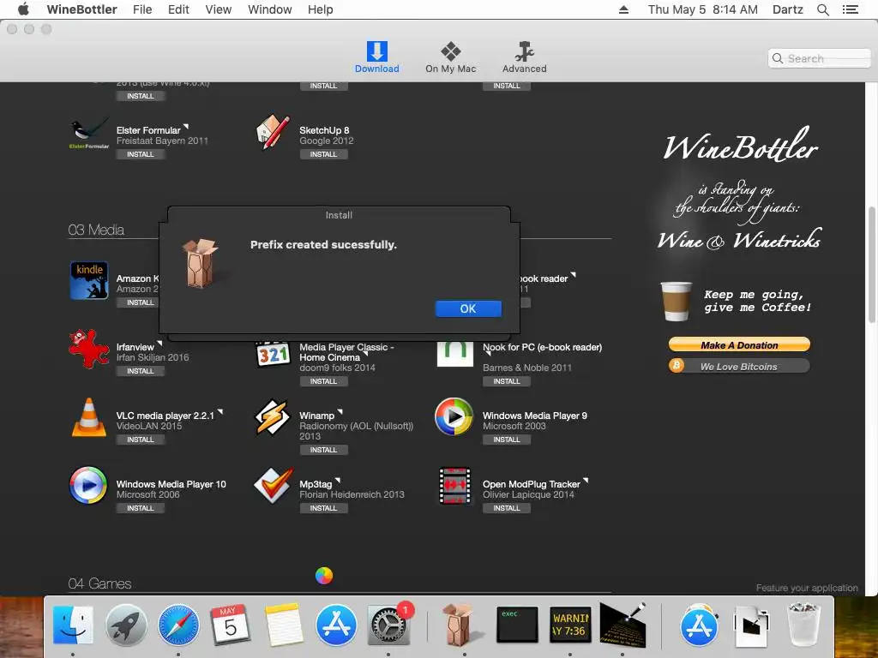Expand info arrow next to VLC media player

[220, 412]
